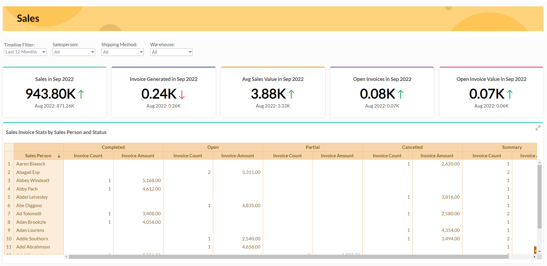Click the Summary group header
This screenshot has height=266, width=547.
(x=500, y=147)
